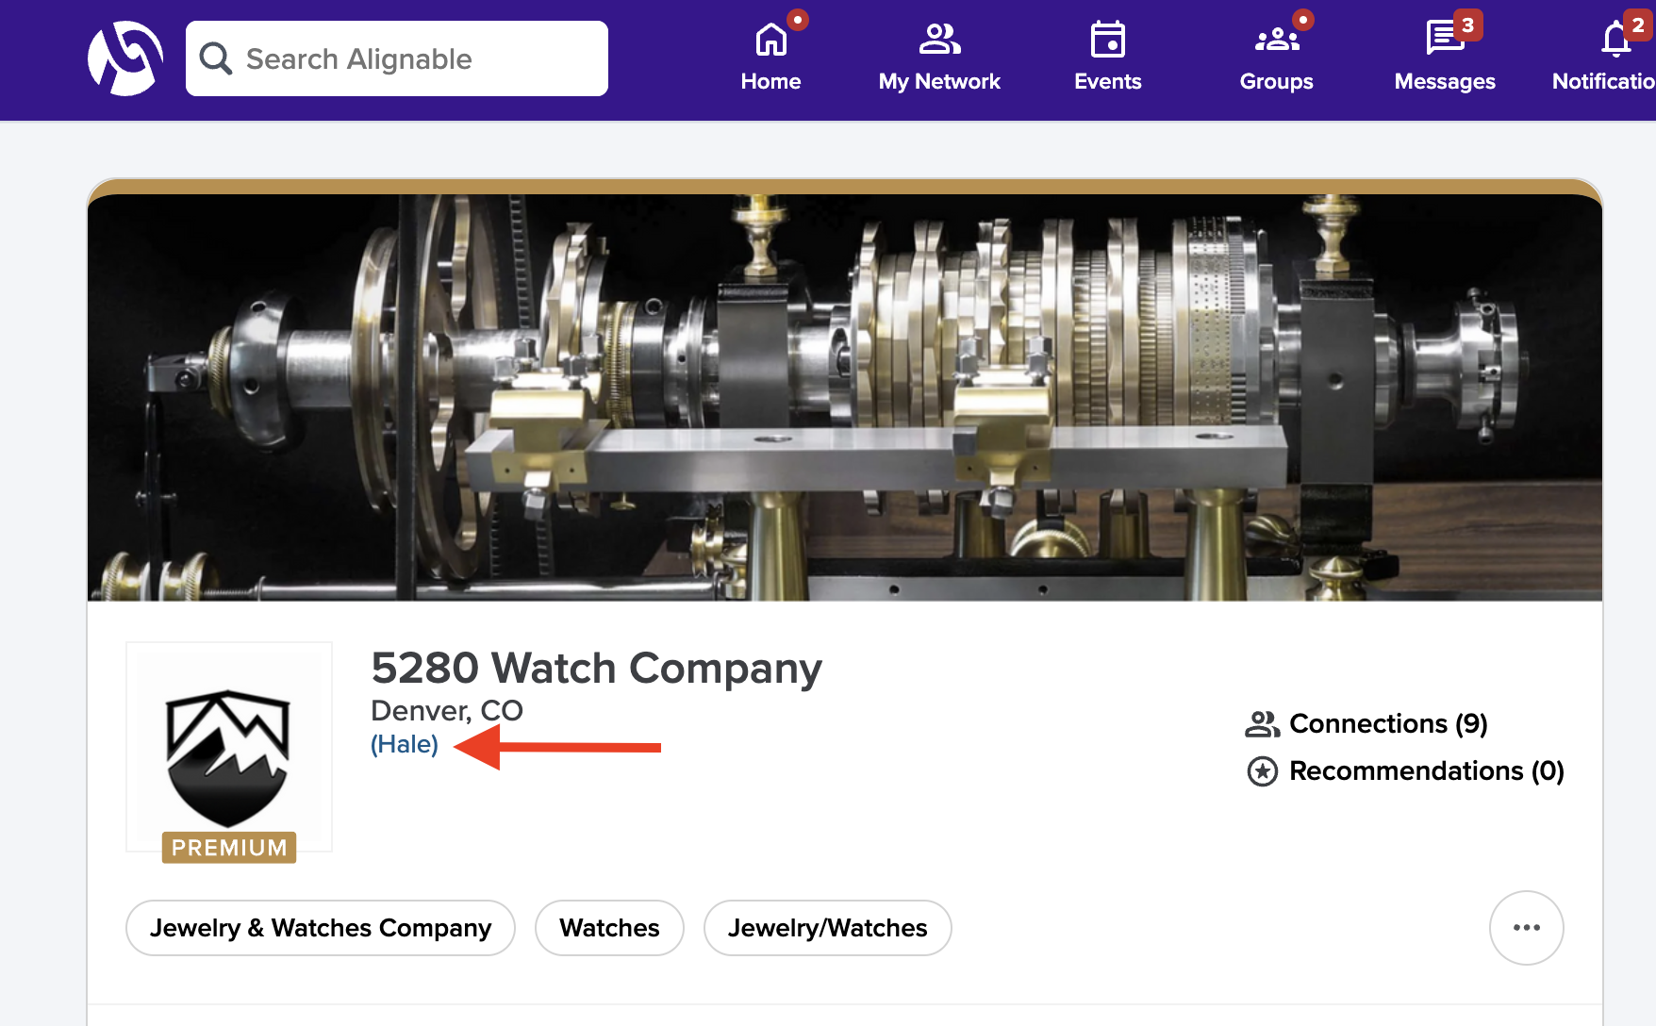
Task: Open the three-dots more options menu
Action: point(1527,928)
